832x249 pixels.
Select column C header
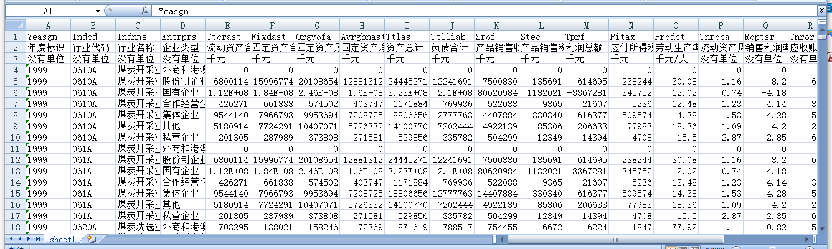138,25
